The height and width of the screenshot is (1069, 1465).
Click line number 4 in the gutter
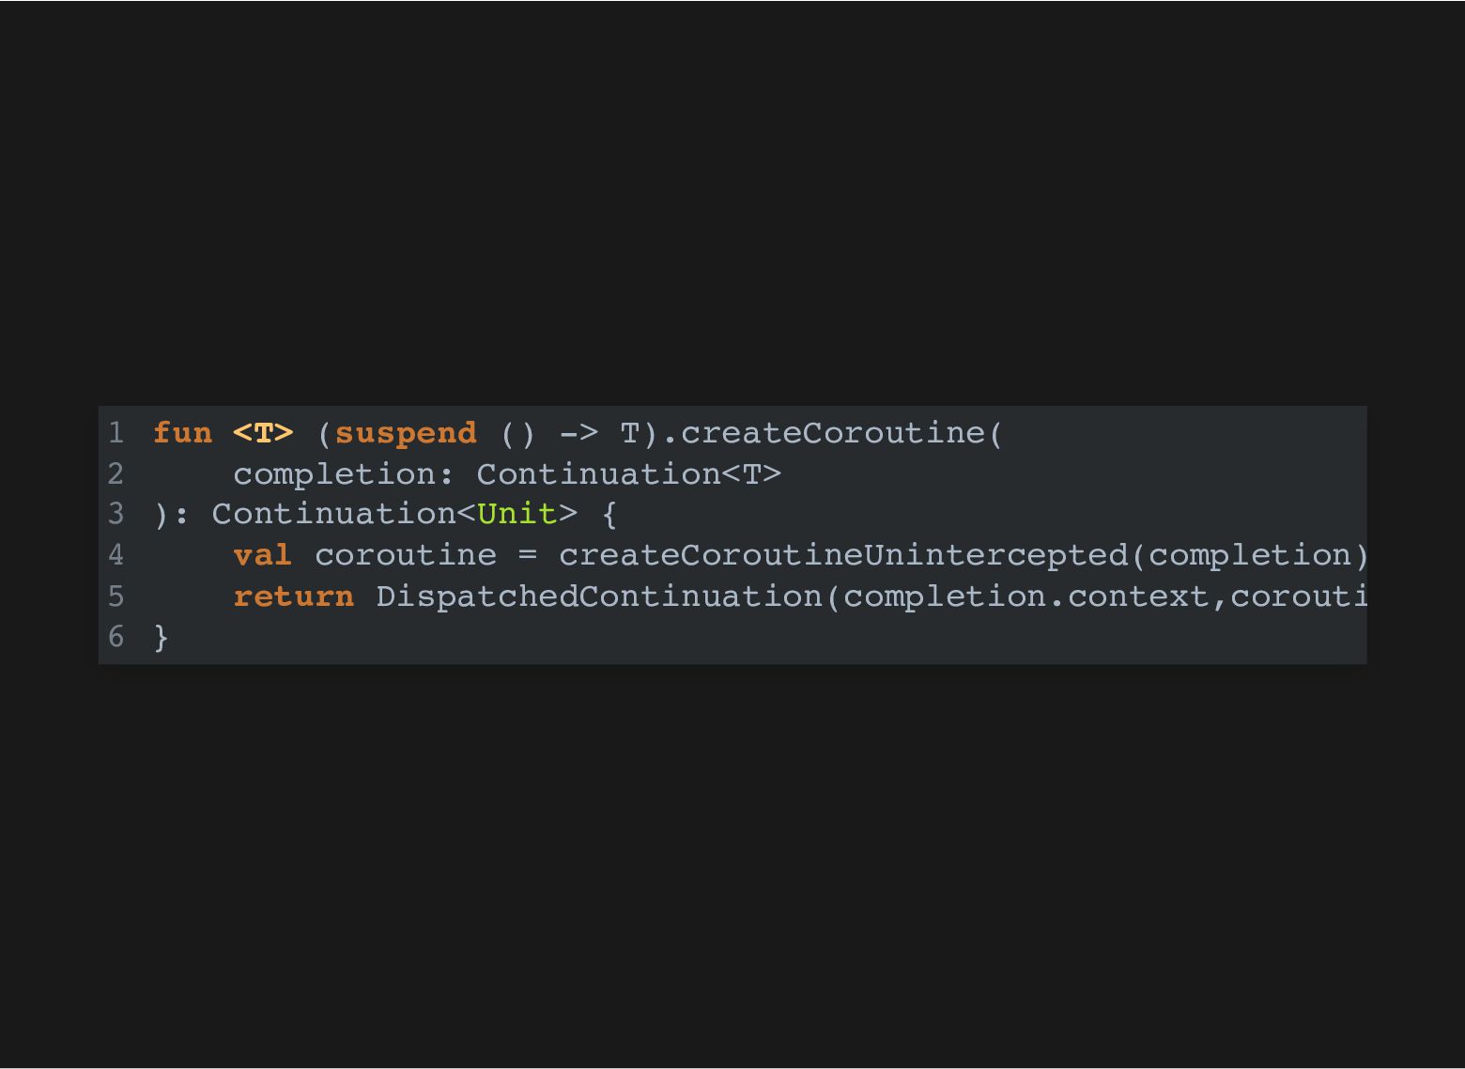116,555
